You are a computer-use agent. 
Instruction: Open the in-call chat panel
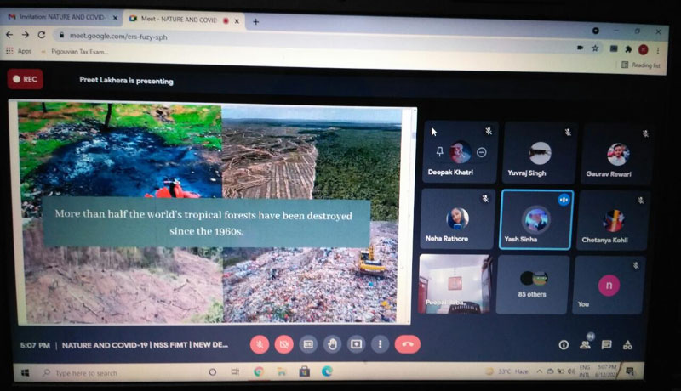pos(606,344)
